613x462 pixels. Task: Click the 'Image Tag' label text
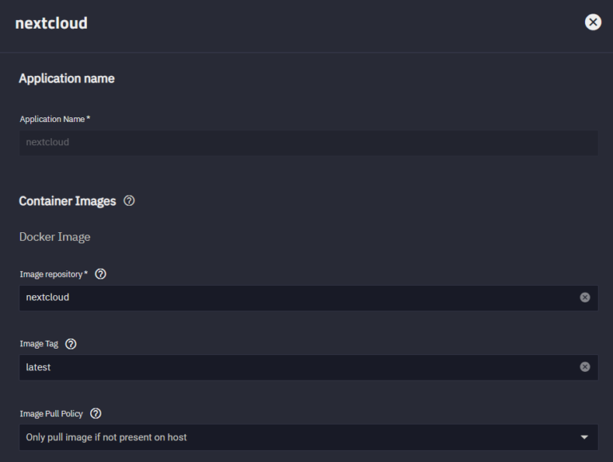39,344
